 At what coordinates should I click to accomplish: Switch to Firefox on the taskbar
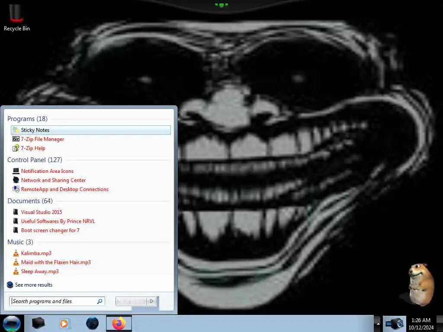(x=119, y=323)
